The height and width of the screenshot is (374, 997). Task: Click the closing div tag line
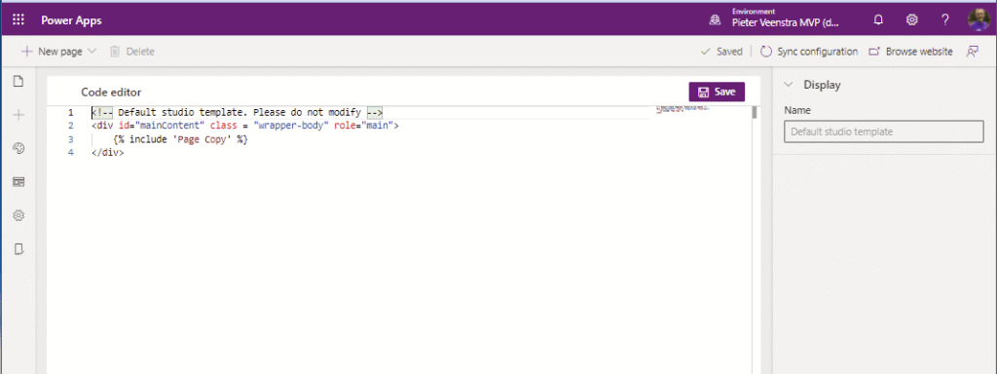pos(107,153)
